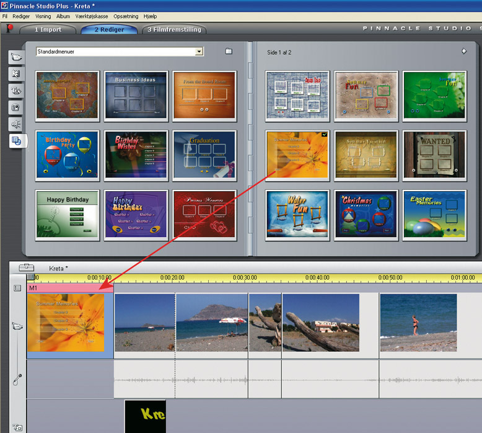Browse for menu folder icon
The width and height of the screenshot is (482, 433).
click(229, 51)
